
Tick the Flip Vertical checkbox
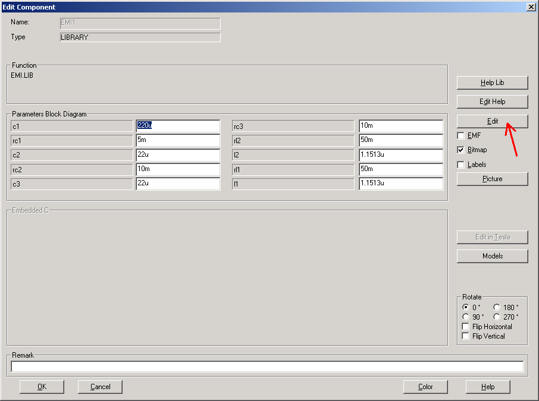coord(466,336)
